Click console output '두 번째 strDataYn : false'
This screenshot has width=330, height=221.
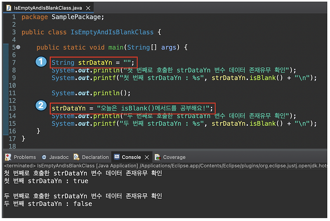coord(48,204)
